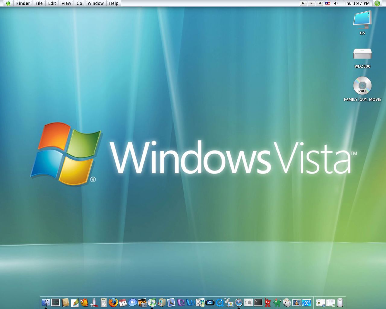Launch the satellite dish Windows remote icon
The width and height of the screenshot is (386, 309).
coord(229,302)
